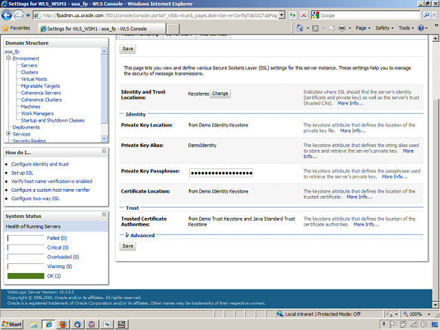This screenshot has width=440, height=330.
Task: Expand the Services tree node
Action: [8, 134]
